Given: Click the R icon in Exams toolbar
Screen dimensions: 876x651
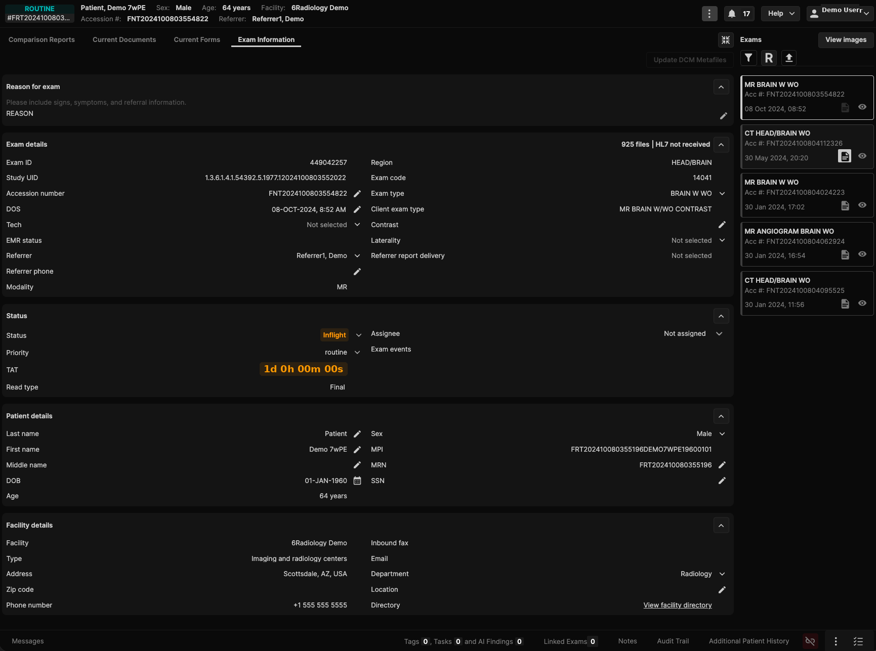Looking at the screenshot, I should click(769, 58).
